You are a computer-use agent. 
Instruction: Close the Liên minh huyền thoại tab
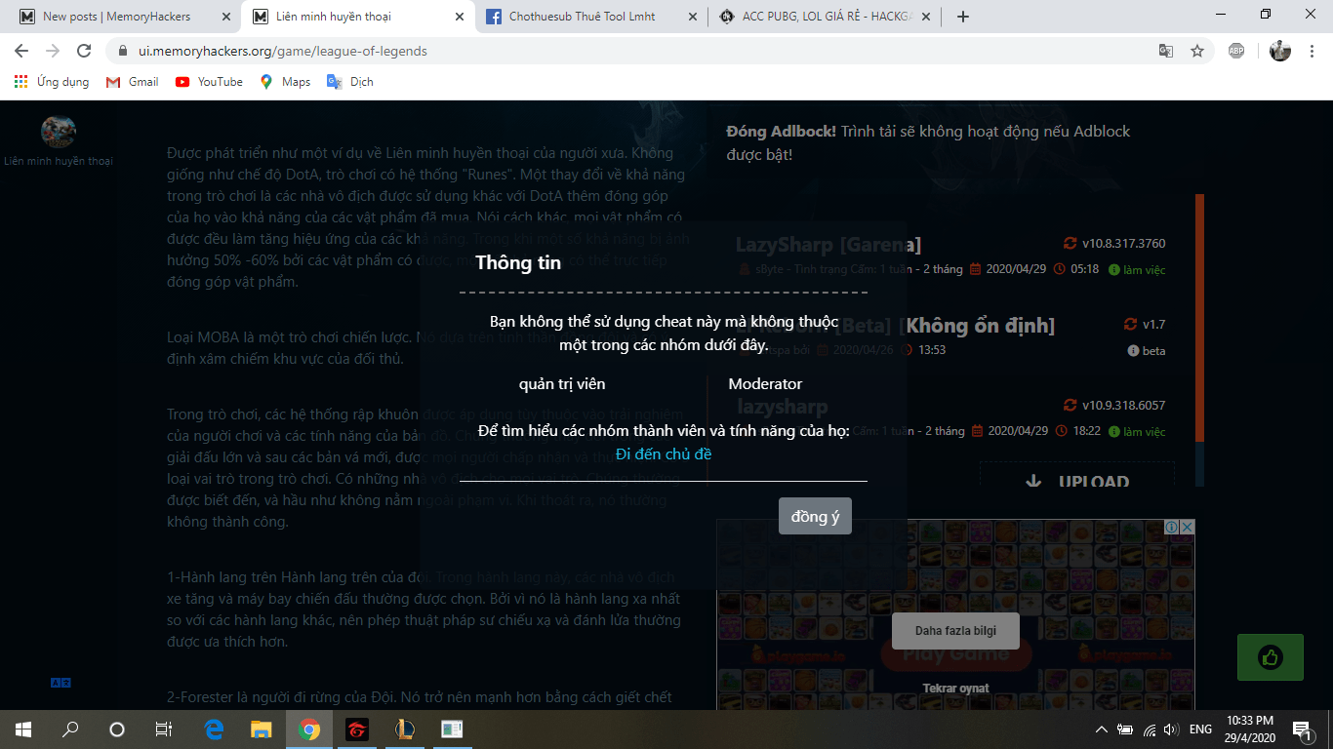pyautogui.click(x=460, y=17)
